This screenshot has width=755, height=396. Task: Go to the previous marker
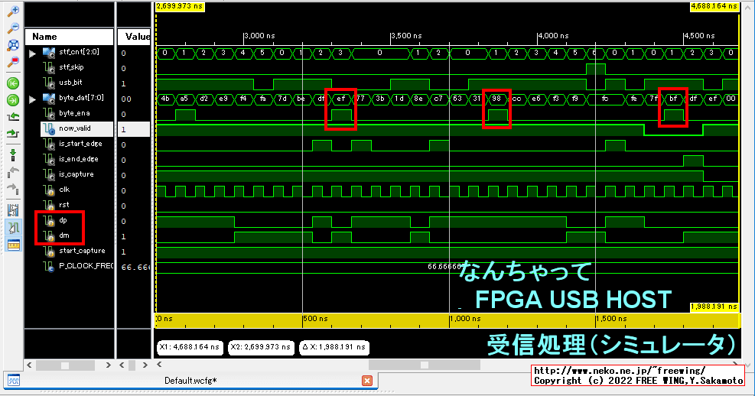point(13,172)
